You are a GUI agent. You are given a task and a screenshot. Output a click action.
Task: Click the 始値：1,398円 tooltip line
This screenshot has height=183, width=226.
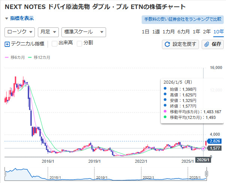(180, 89)
